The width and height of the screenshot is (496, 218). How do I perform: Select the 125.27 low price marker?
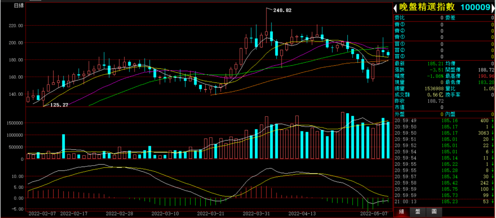click(x=59, y=105)
